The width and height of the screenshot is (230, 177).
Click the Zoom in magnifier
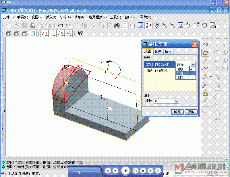(x=165, y=25)
